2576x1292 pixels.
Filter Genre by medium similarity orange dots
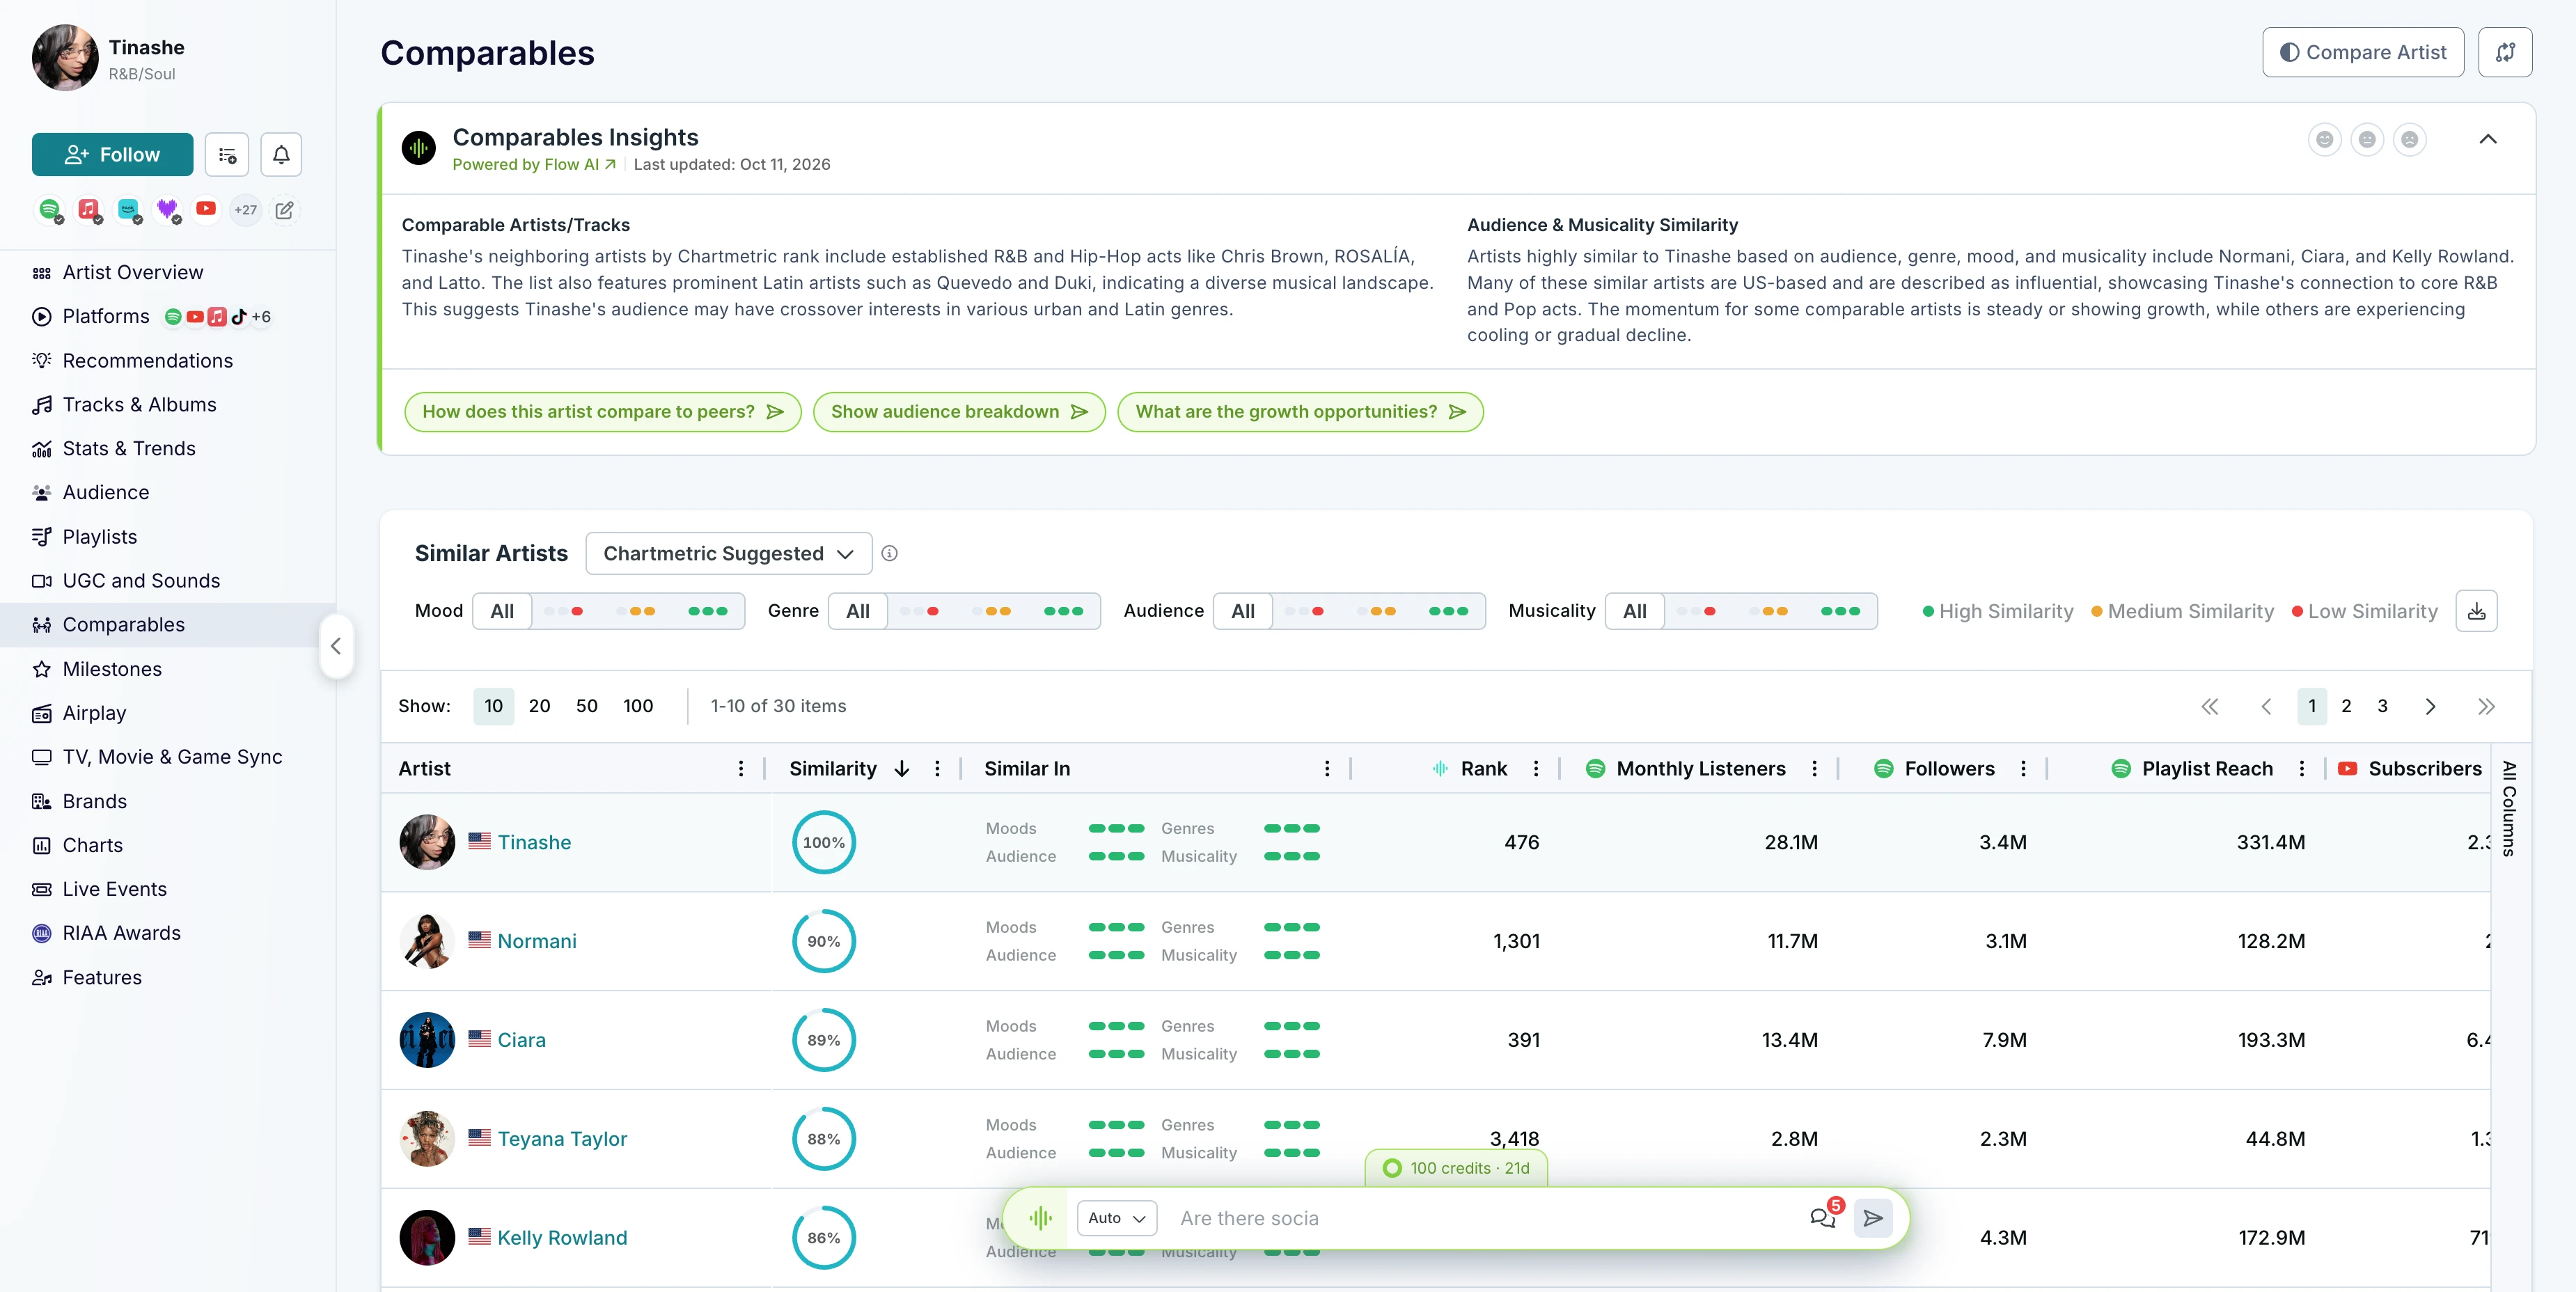click(992, 611)
